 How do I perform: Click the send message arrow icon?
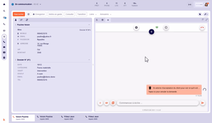point(203,103)
